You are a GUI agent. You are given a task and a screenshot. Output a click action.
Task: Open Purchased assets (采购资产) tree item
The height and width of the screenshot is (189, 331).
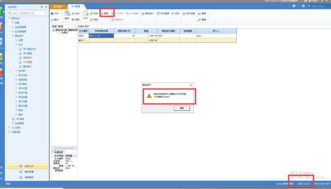point(28,58)
